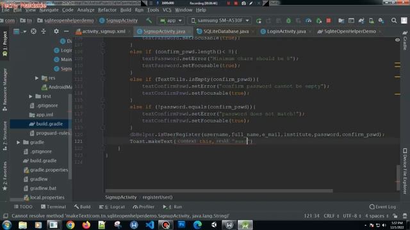Stop the running app with the red square
The image size is (410, 230).
coord(329,20)
